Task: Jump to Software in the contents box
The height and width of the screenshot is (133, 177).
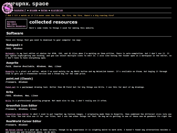Action: click(x=11, y=22)
